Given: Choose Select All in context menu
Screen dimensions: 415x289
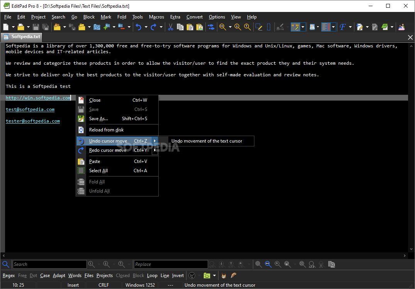Looking at the screenshot, I should point(117,171).
